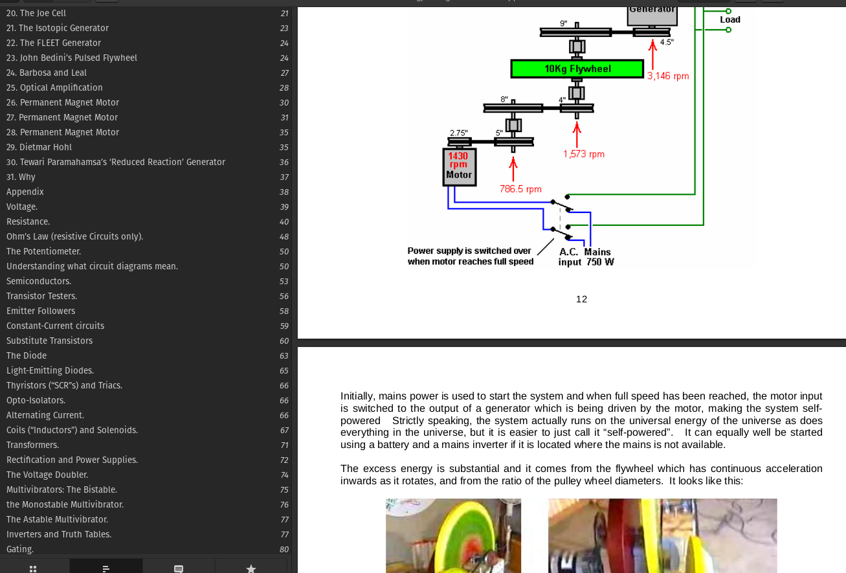Select 'Substitute Transistors' in the outline
The width and height of the screenshot is (846, 573).
click(x=49, y=341)
